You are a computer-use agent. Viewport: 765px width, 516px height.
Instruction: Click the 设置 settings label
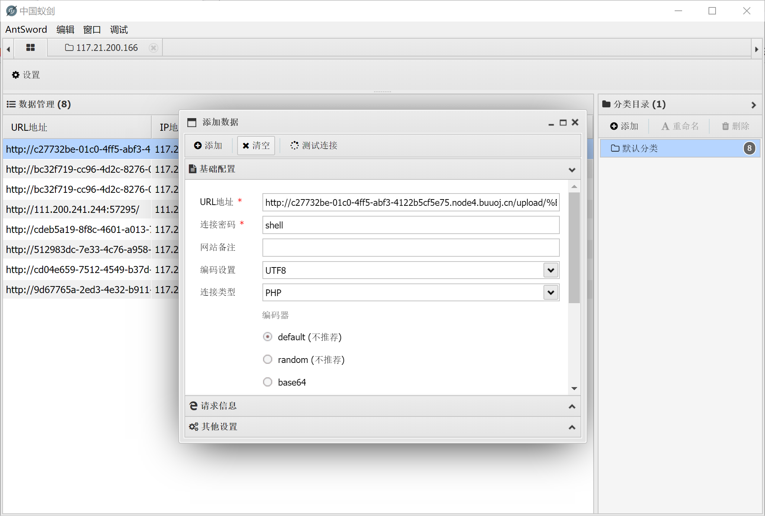tap(31, 75)
